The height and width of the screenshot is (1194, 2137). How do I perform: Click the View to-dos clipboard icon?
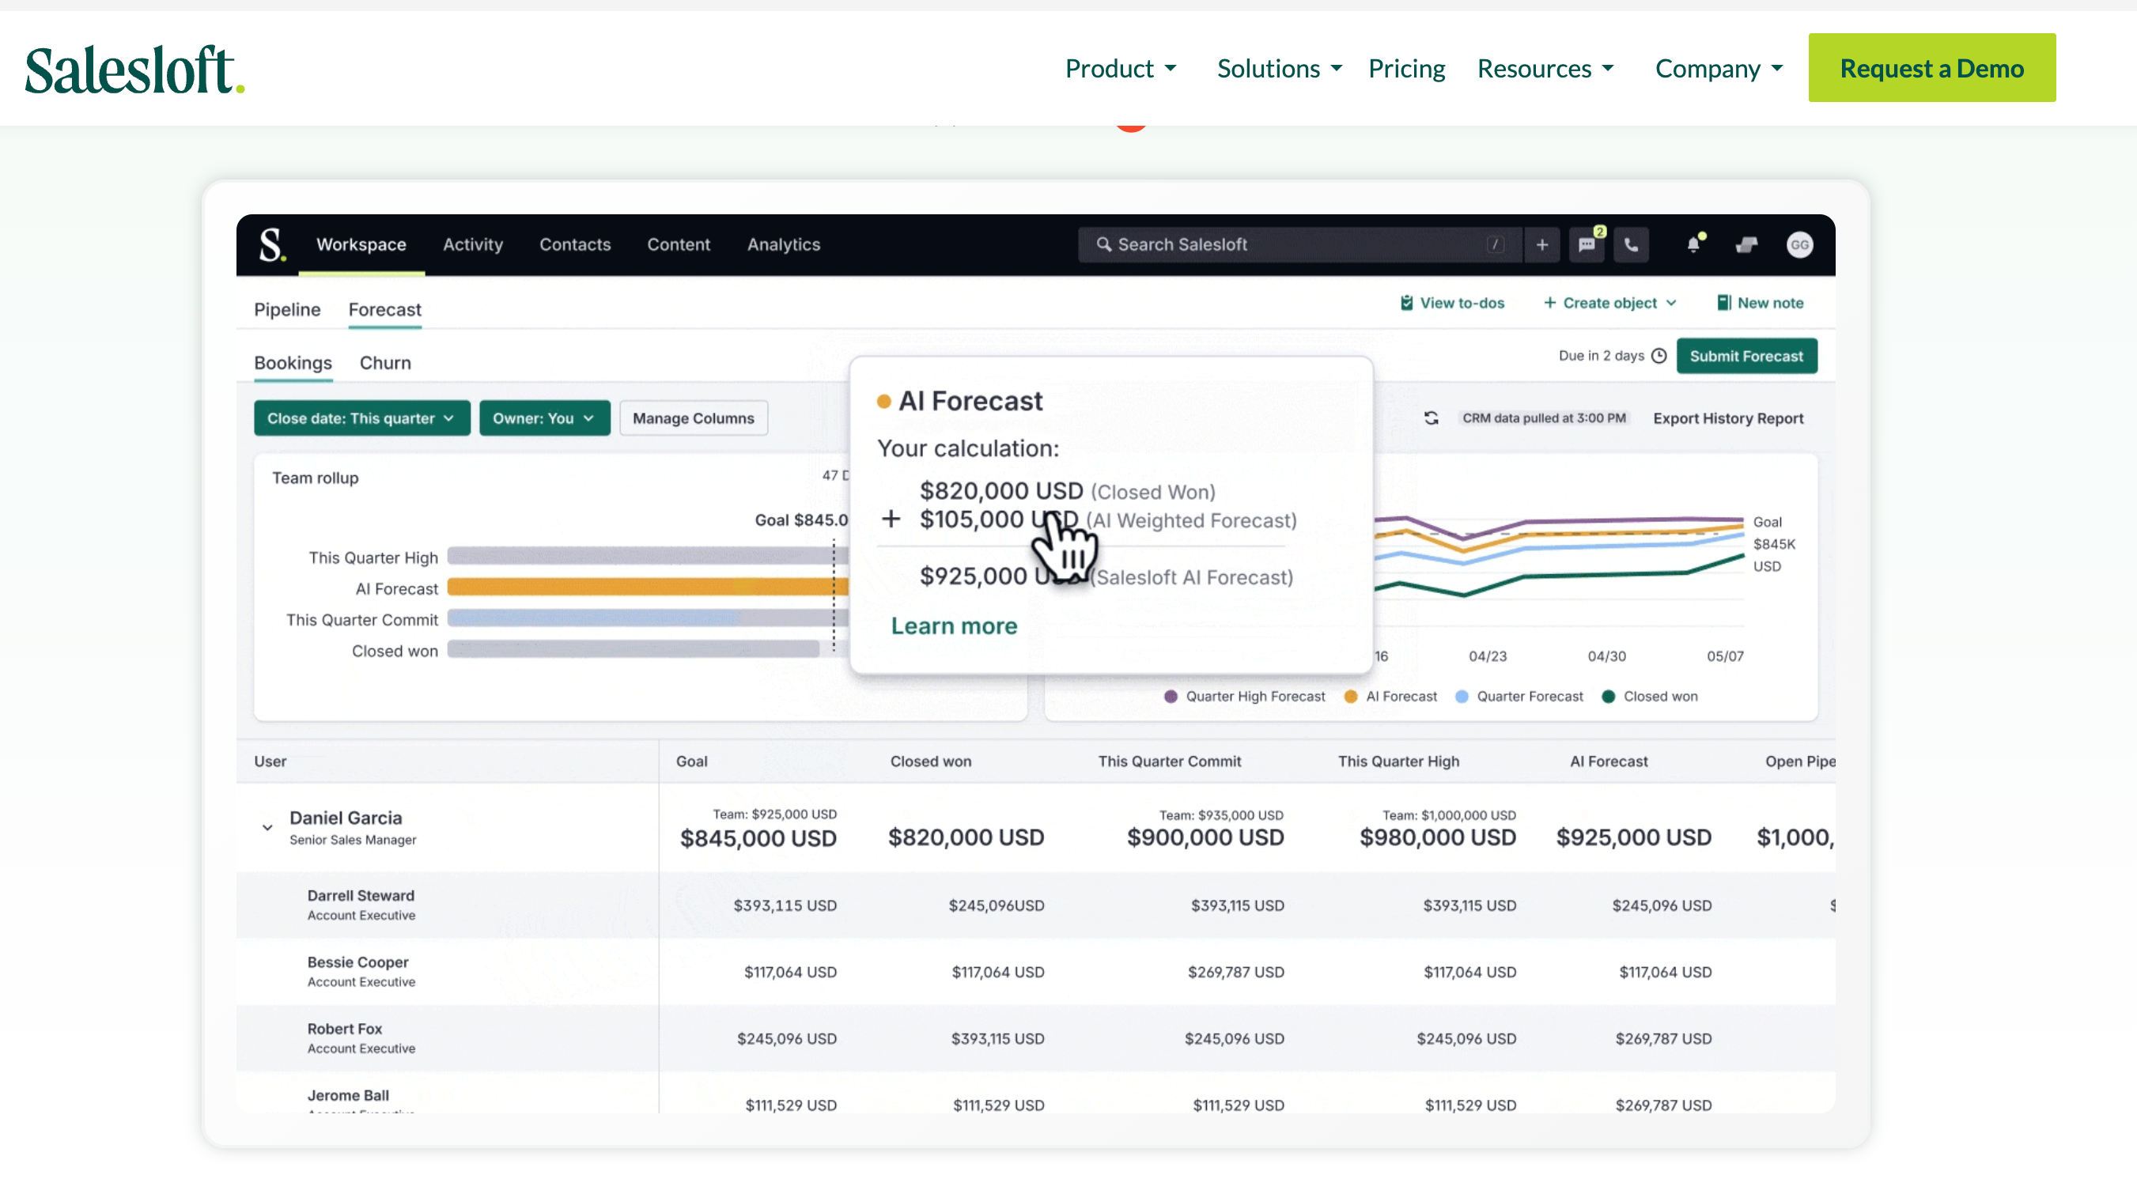click(1406, 303)
